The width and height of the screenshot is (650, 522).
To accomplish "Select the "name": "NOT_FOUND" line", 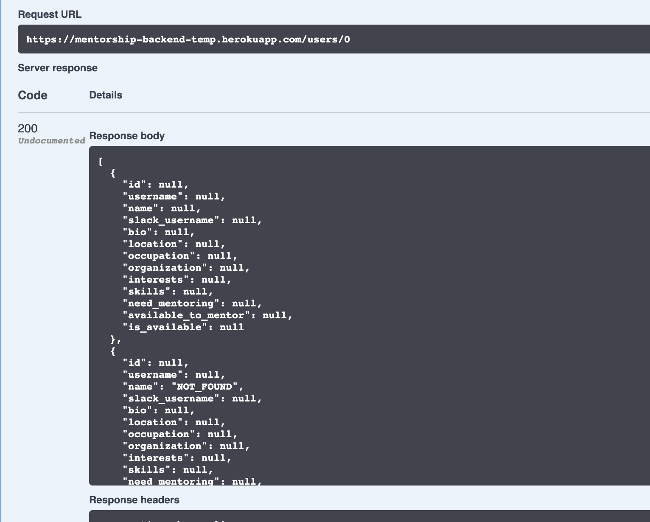I will coord(183,387).
